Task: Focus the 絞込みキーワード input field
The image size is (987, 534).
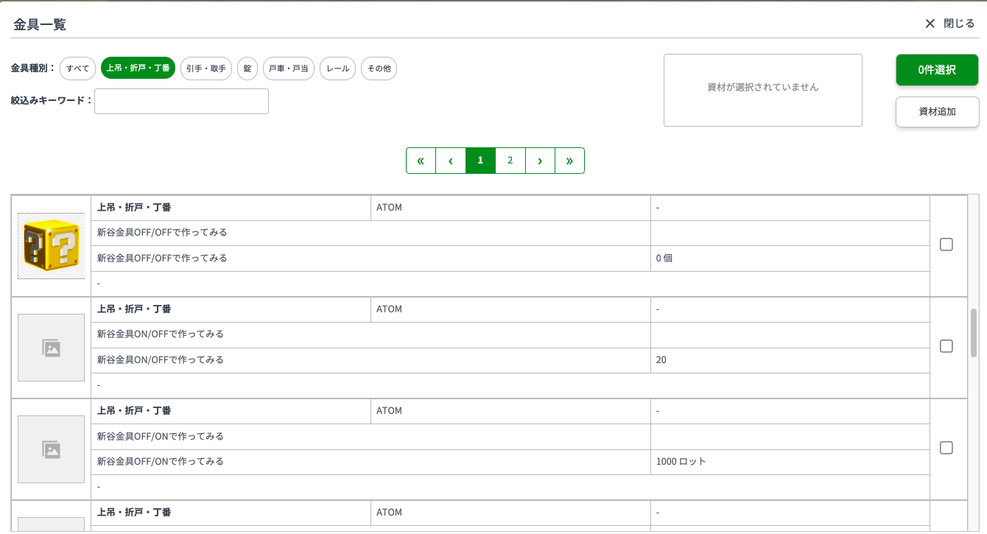Action: (x=181, y=102)
